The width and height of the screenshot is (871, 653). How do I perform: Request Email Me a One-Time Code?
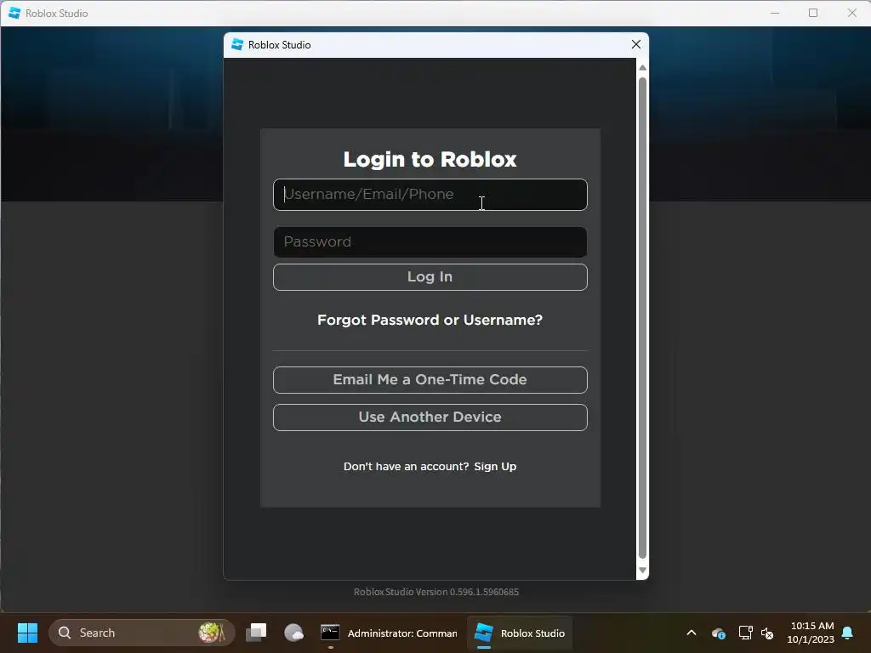pyautogui.click(x=430, y=380)
